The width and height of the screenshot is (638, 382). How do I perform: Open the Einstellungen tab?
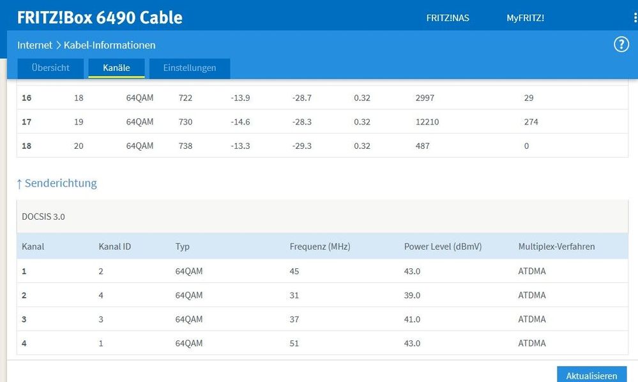pos(190,68)
